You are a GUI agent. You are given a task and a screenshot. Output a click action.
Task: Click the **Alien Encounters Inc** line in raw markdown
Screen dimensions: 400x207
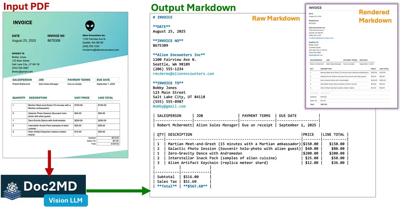(x=179, y=55)
